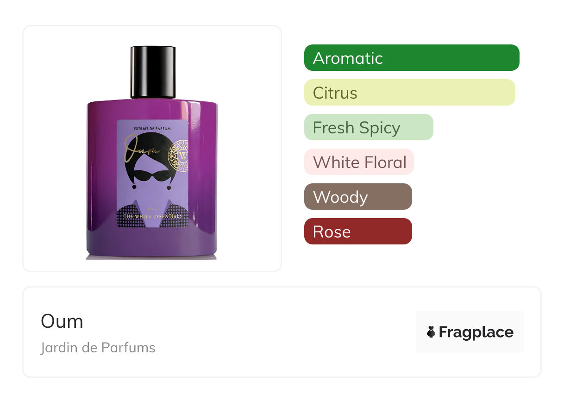564x400 pixels.
Task: Select the Aromatic accord bar
Action: point(412,58)
